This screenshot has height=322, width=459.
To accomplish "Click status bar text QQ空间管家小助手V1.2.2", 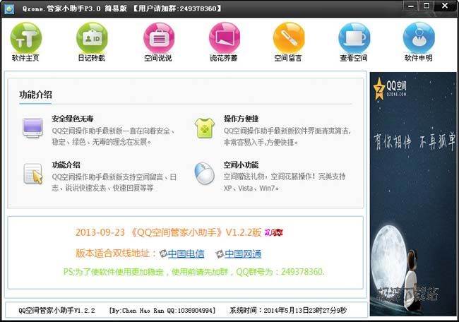I will [x=56, y=310].
